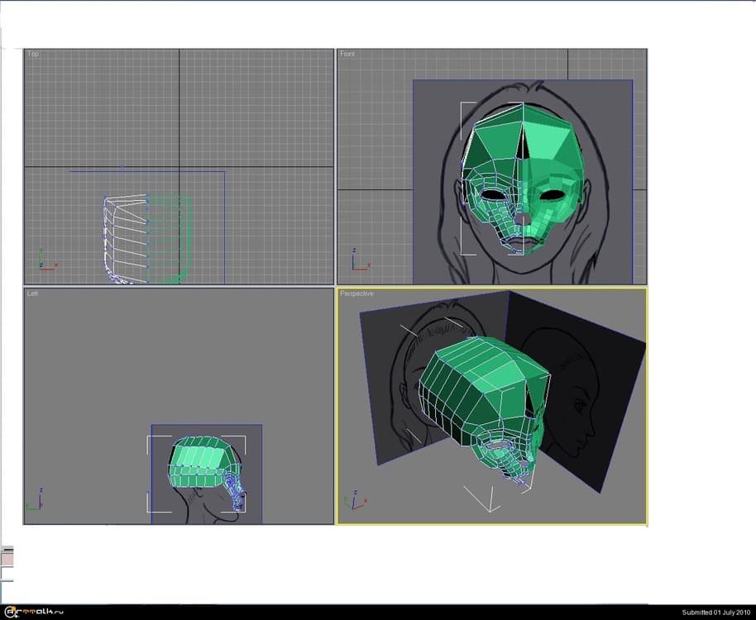Click the axis gizmo in Perspective viewport
The height and width of the screenshot is (620, 756).
tap(351, 500)
